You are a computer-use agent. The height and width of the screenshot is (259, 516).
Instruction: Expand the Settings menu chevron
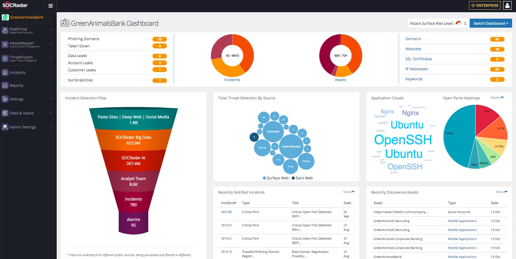(x=51, y=98)
